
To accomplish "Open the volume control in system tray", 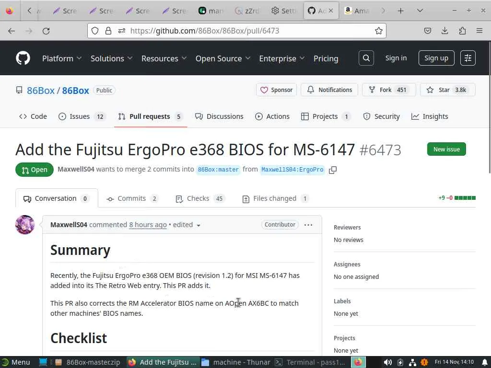I will coord(387,362).
